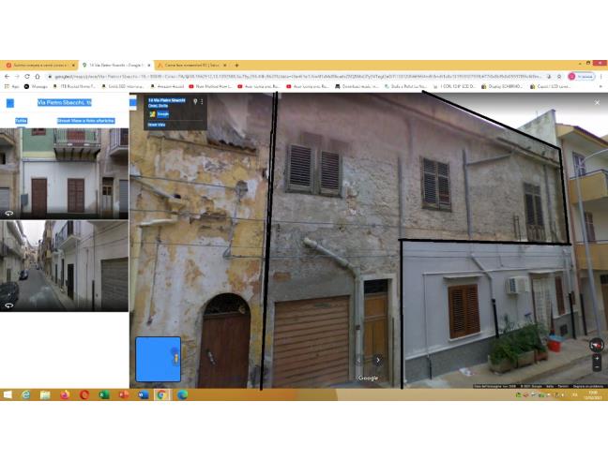Zoom in with the plus button
The height and width of the screenshot is (461, 608).
(596, 359)
